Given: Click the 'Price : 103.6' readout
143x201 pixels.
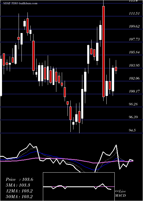Looking at the screenshot, I should click(x=19, y=179).
